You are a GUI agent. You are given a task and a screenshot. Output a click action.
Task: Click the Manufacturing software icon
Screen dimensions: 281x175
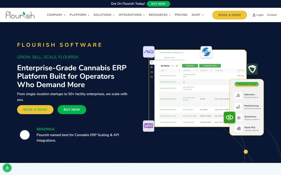pos(238,107)
